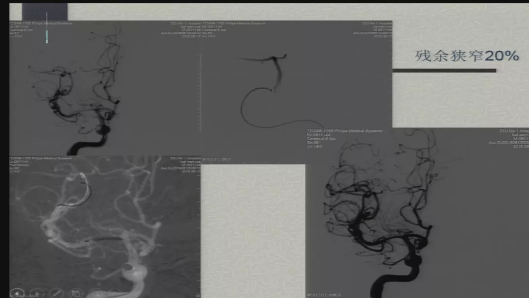Advance with the next slide arrow
529x298 pixels.
[37, 293]
